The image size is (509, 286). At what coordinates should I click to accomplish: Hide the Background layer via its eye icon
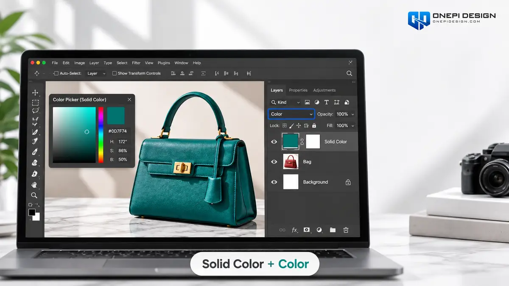(x=274, y=182)
